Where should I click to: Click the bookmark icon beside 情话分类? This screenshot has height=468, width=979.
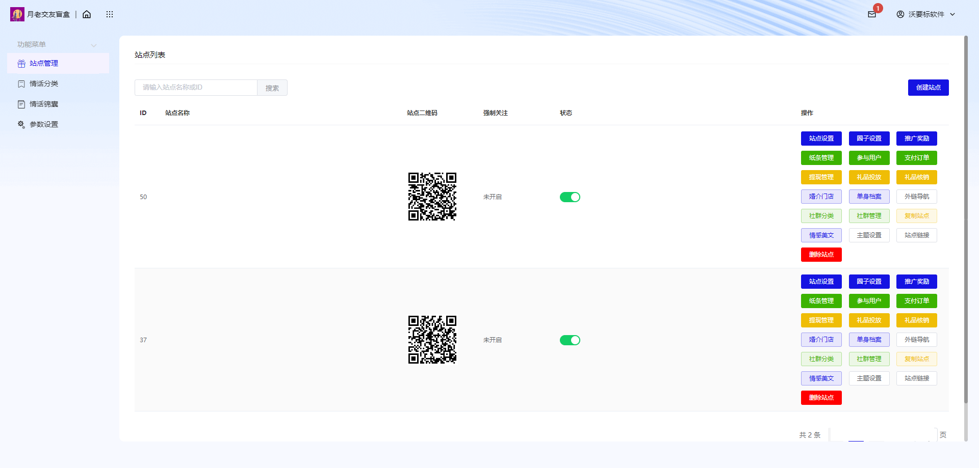[x=21, y=84]
